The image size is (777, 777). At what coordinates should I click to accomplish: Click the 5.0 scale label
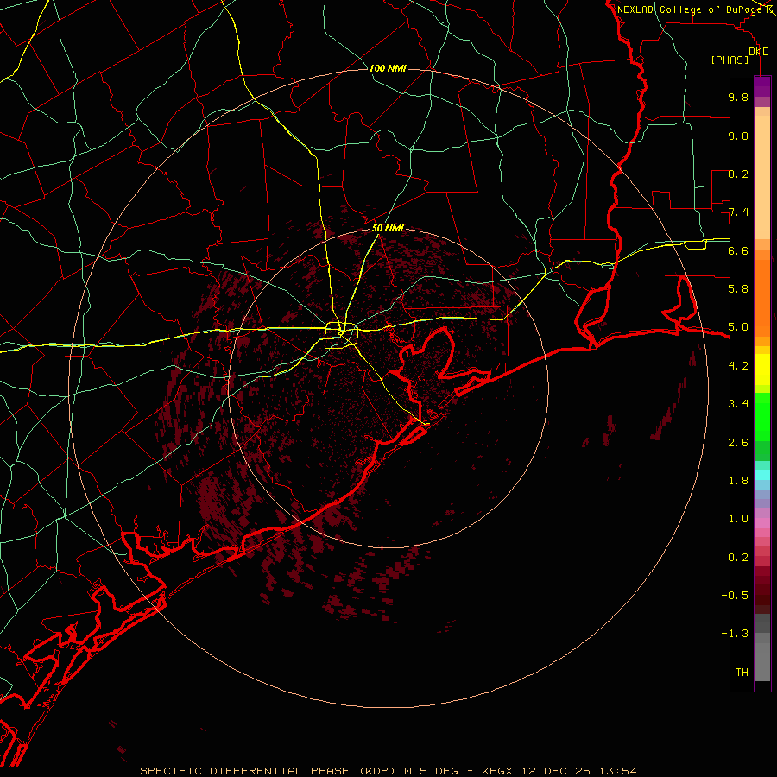[738, 327]
